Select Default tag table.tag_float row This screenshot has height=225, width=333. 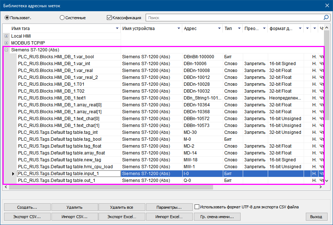pyautogui.click(x=170, y=146)
